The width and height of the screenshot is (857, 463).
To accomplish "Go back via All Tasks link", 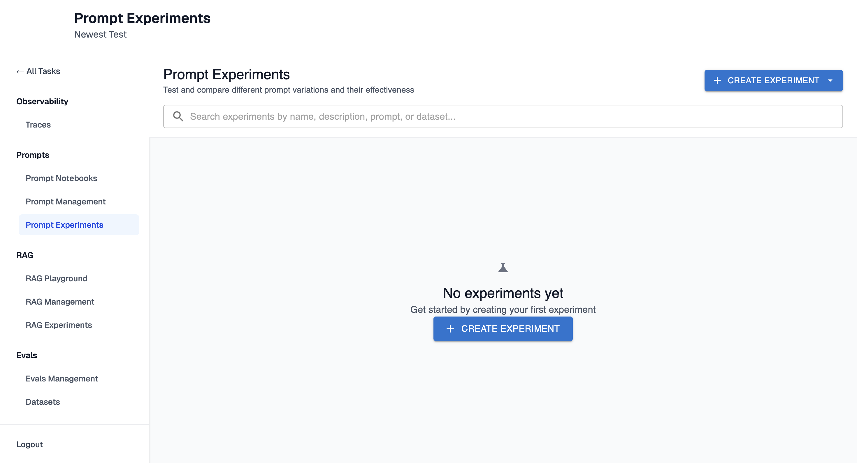I will pyautogui.click(x=43, y=71).
